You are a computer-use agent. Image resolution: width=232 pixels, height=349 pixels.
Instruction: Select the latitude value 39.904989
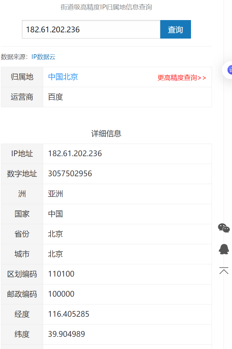[66, 334]
